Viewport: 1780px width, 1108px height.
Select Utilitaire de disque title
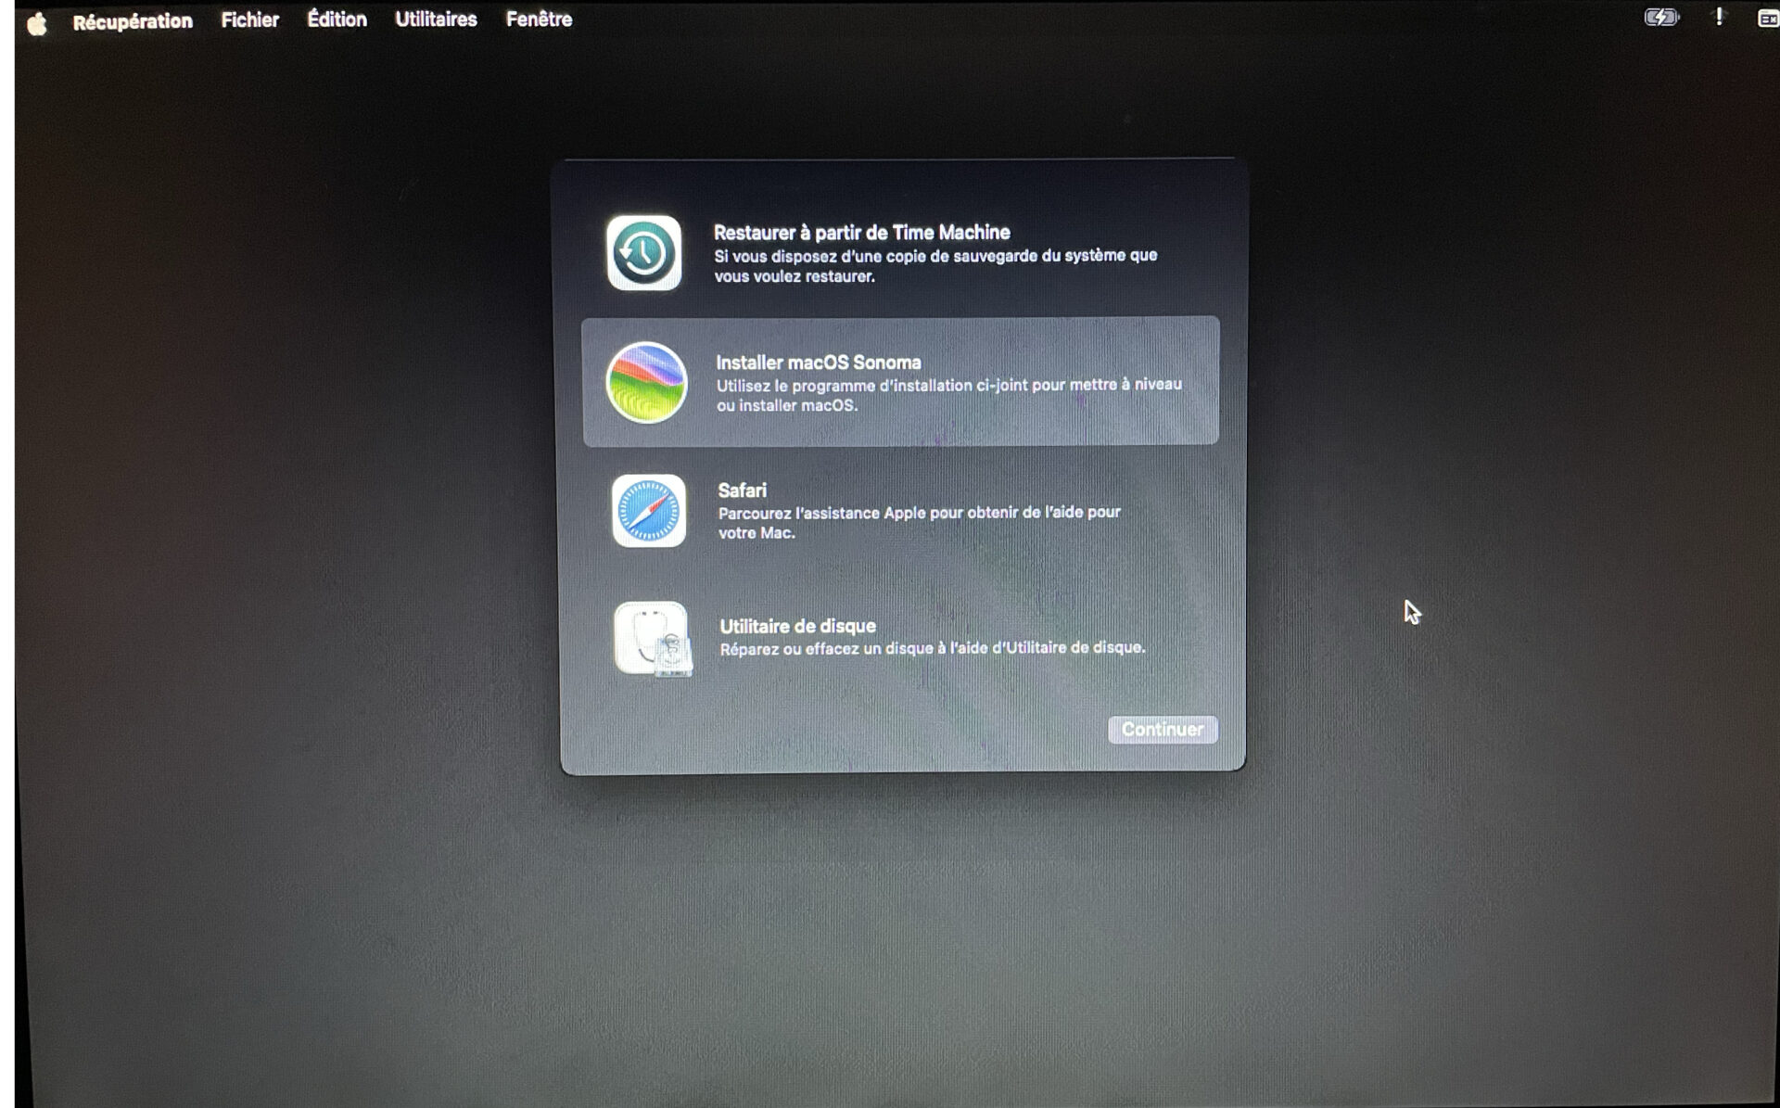(797, 626)
